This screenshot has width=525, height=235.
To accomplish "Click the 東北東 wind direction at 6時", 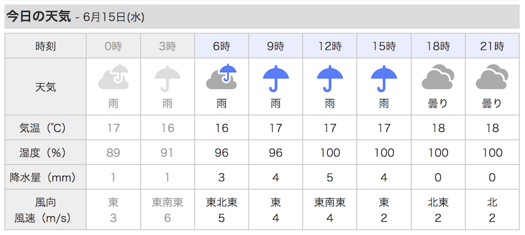I will [222, 202].
